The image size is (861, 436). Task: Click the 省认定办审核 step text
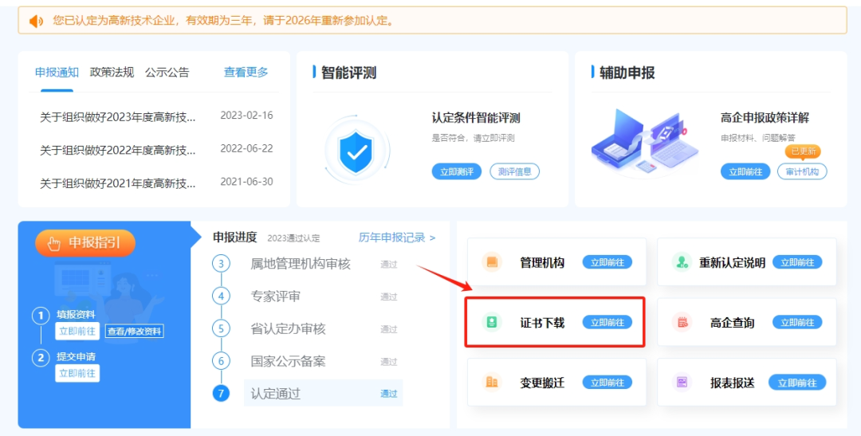289,329
